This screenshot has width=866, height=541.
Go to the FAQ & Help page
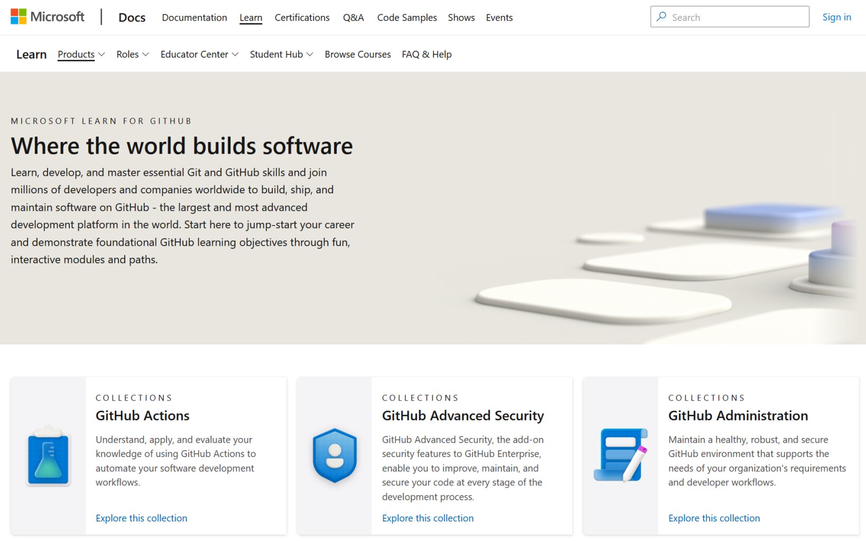(x=426, y=54)
